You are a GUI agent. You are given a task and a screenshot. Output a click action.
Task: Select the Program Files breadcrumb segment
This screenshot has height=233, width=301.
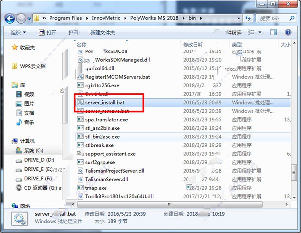pyautogui.click(x=65, y=18)
